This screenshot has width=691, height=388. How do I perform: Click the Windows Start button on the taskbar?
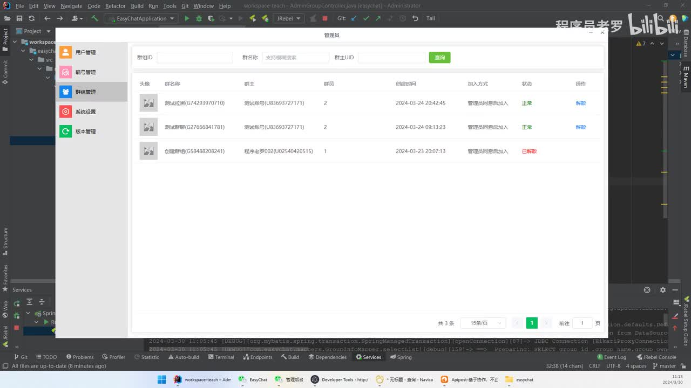pos(161,379)
